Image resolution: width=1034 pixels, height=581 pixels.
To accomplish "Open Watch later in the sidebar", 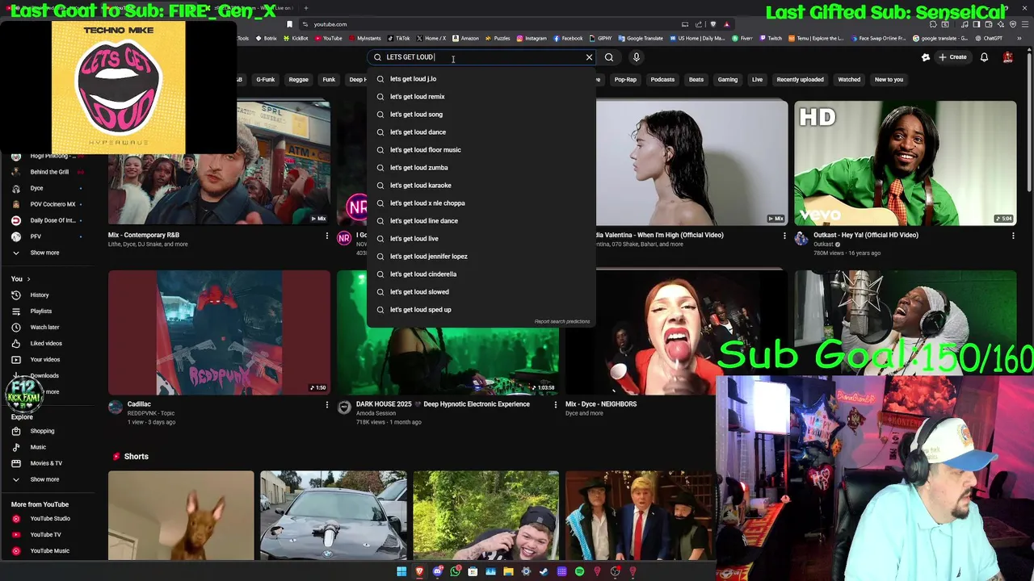I will tap(44, 328).
